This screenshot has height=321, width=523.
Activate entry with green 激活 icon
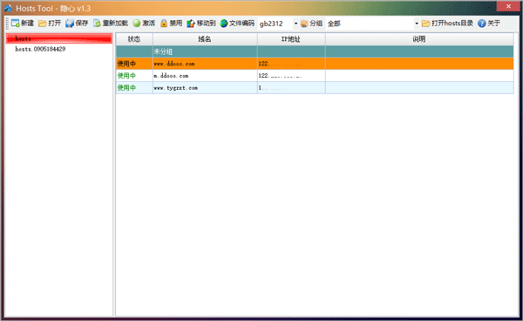pyautogui.click(x=137, y=23)
